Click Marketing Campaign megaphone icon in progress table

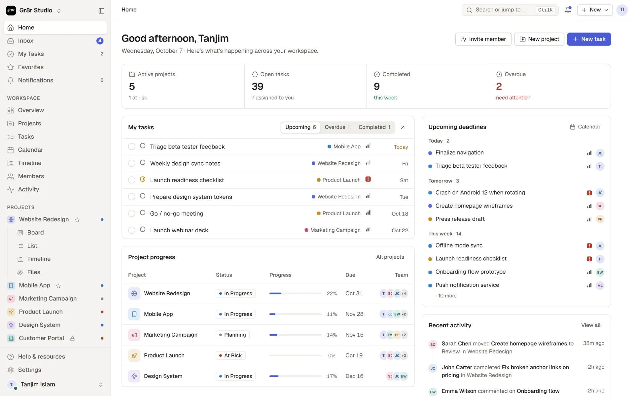click(x=134, y=335)
